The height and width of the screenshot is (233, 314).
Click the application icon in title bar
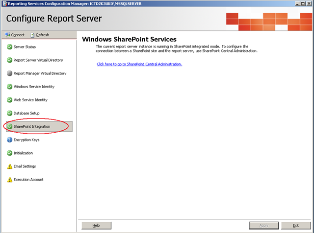tap(4, 3)
